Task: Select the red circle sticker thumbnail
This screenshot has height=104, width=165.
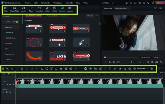Action: [x=34, y=42]
